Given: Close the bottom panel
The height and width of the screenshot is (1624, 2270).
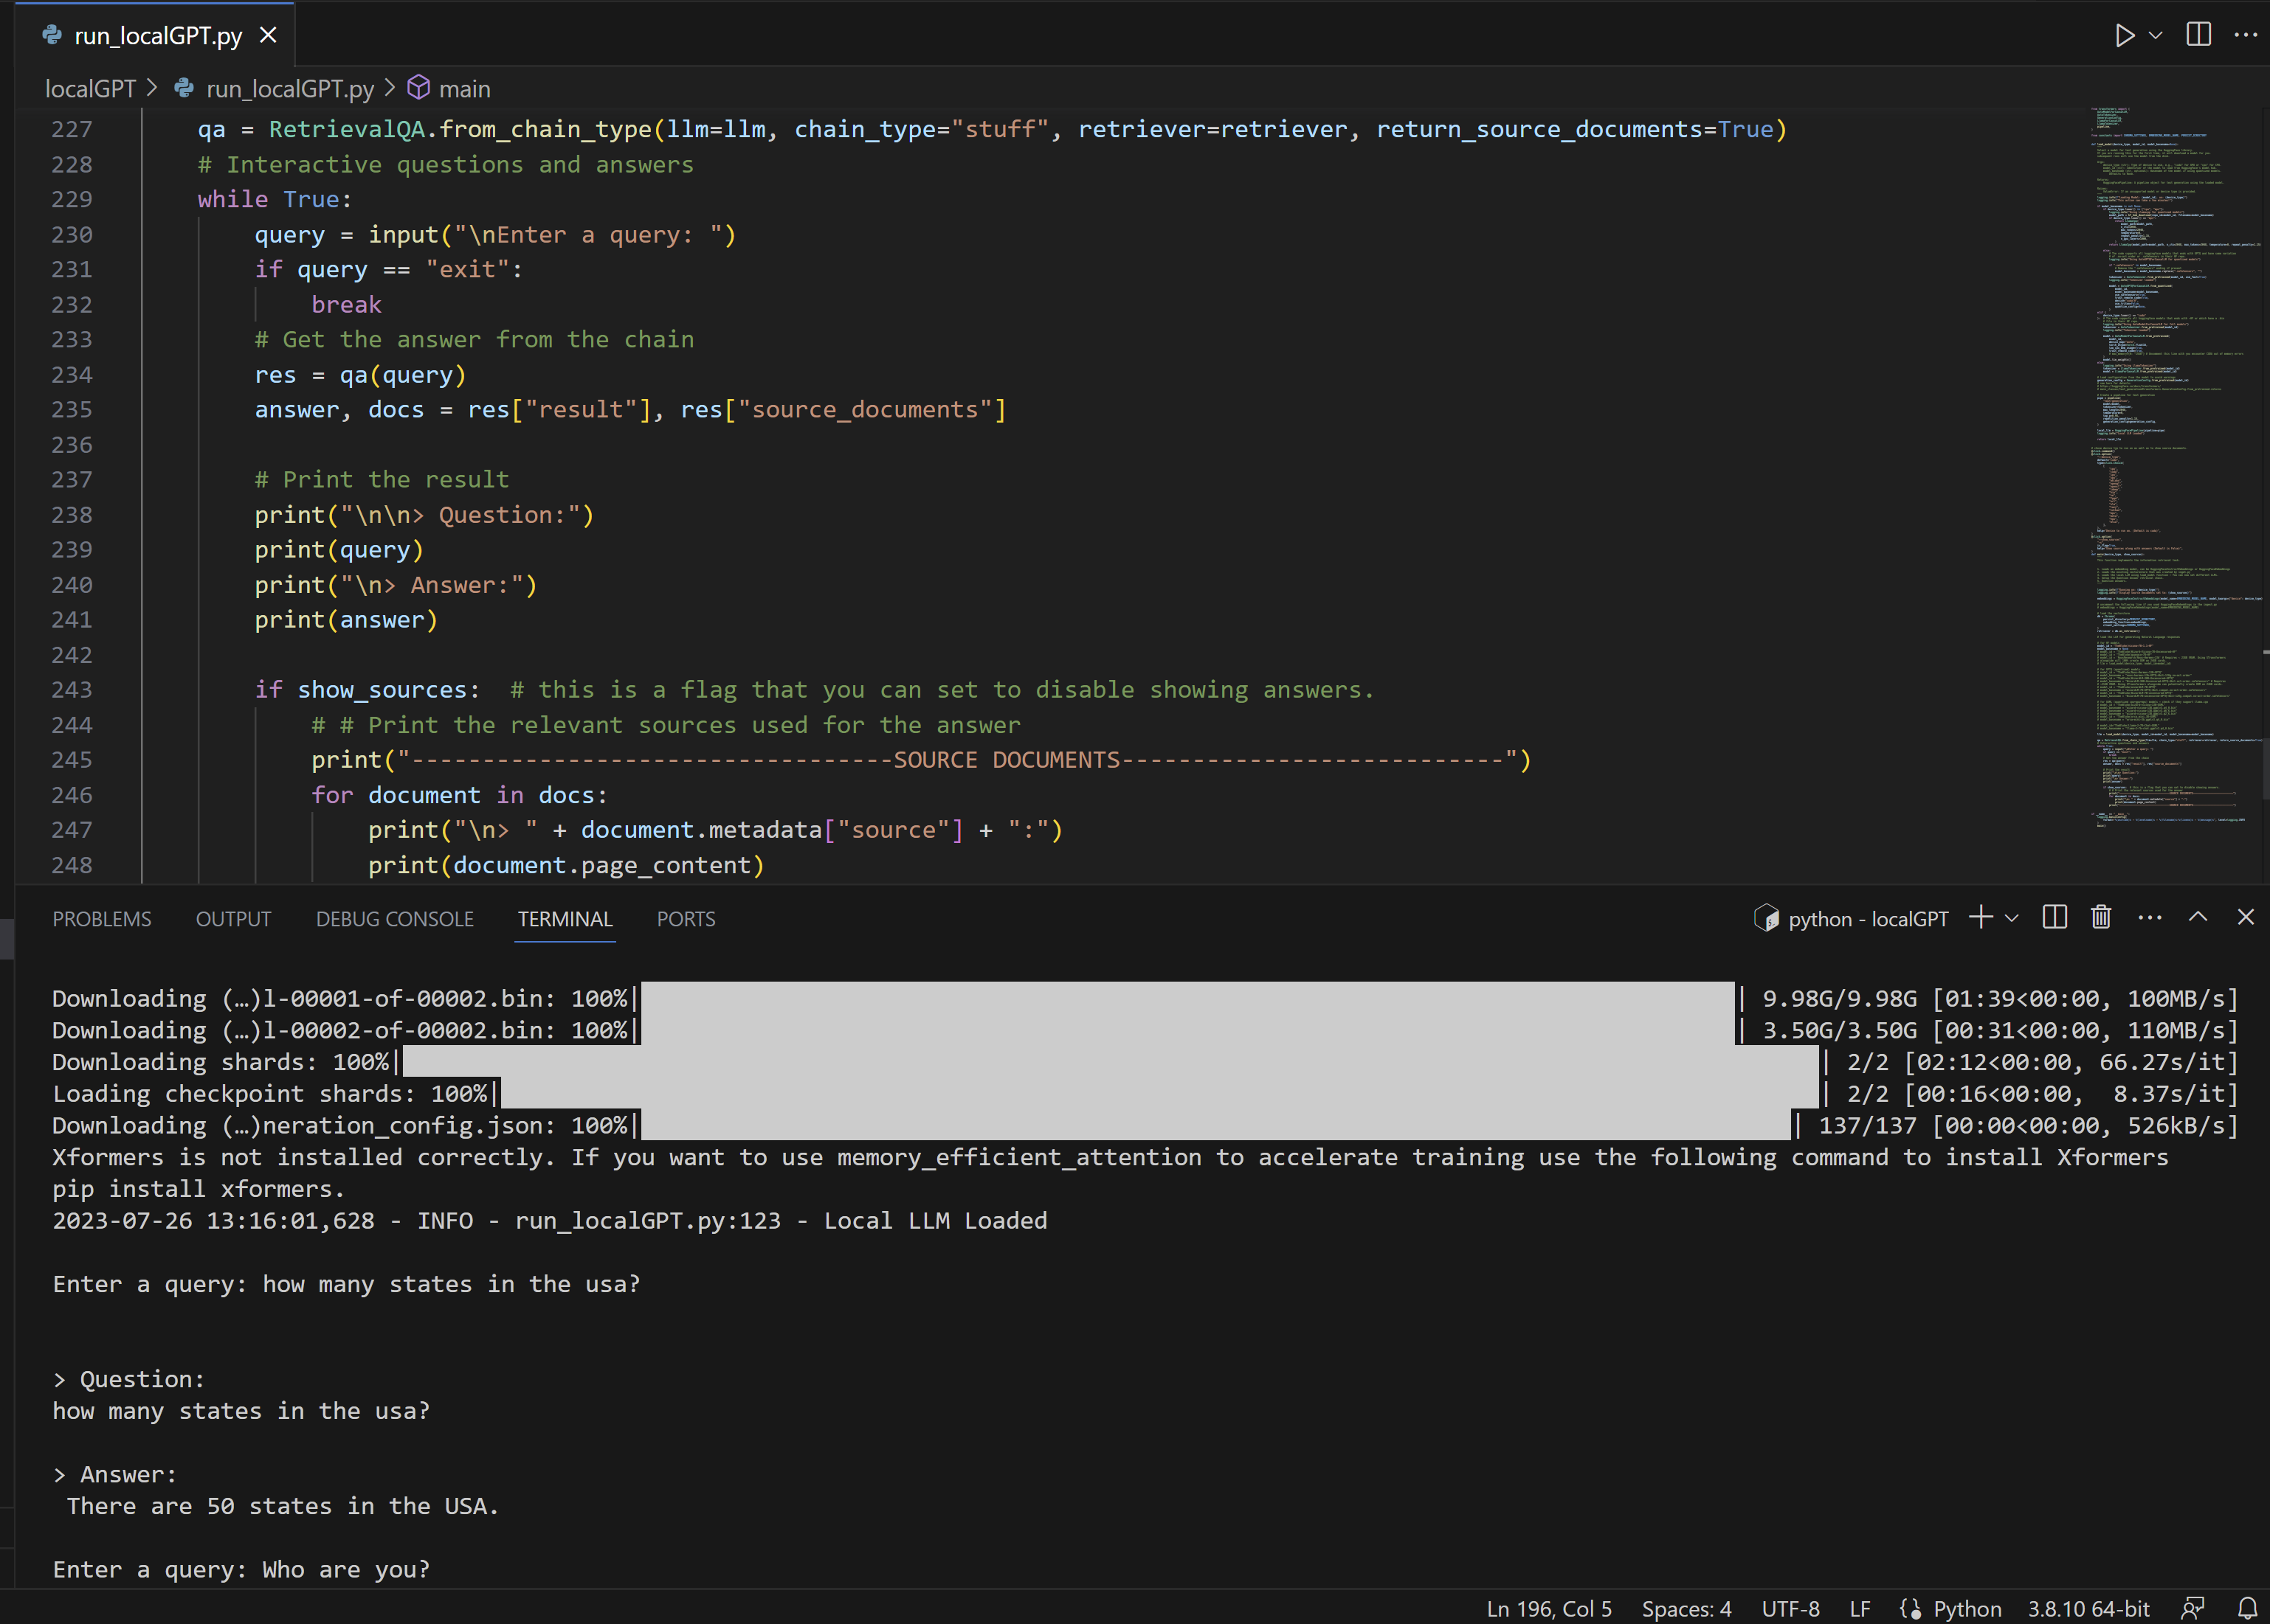Looking at the screenshot, I should (x=2245, y=917).
